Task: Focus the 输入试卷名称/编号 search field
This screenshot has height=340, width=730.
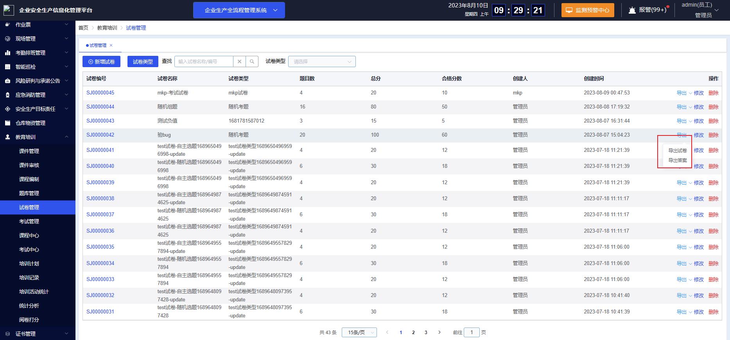Action: (204, 61)
